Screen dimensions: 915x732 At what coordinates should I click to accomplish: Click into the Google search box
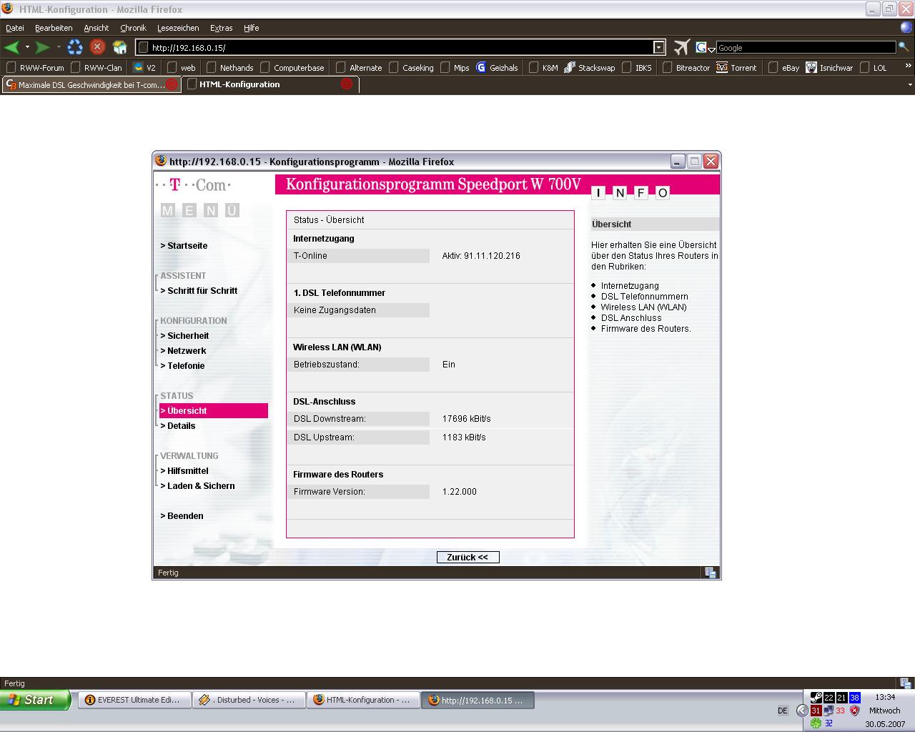point(806,47)
